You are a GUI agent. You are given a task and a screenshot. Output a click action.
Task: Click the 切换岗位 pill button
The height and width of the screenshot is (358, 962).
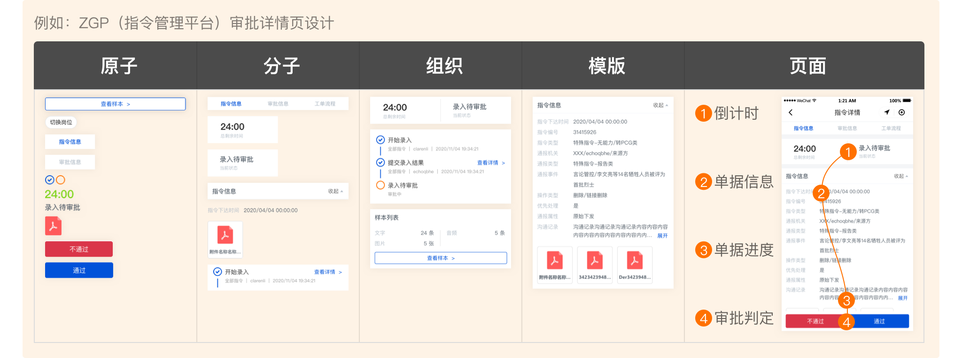click(61, 122)
